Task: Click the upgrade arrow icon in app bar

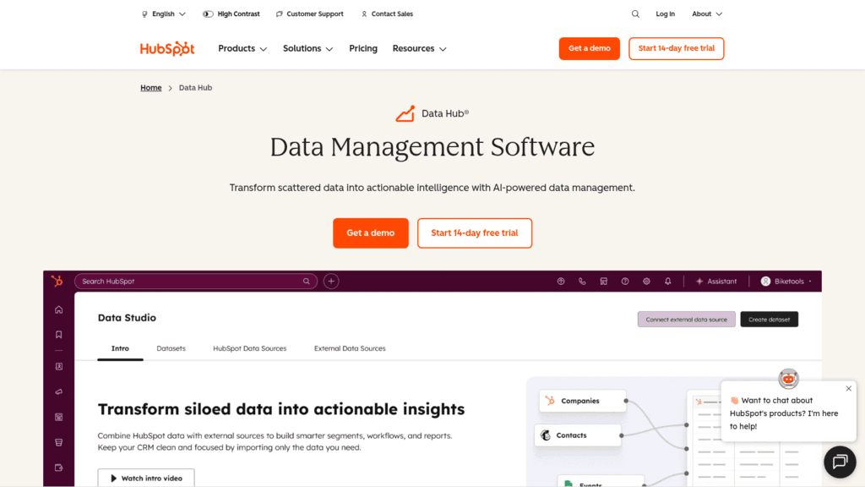Action: click(561, 281)
